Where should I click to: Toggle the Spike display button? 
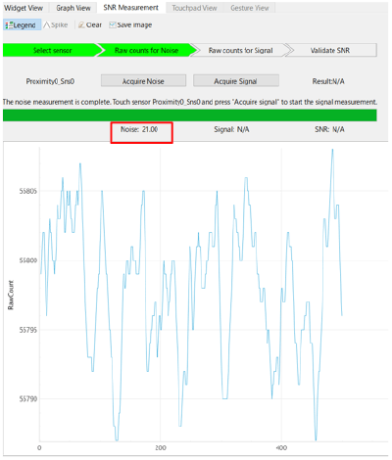tap(56, 24)
